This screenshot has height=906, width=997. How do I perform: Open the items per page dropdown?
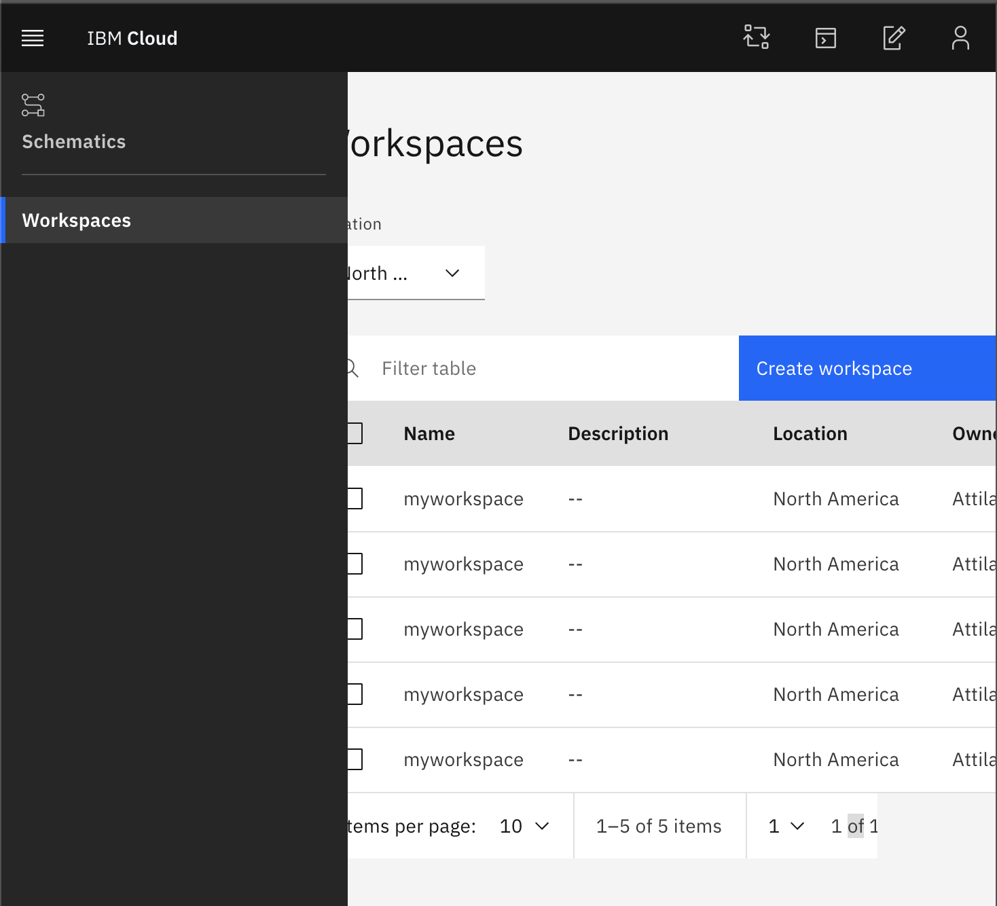click(524, 826)
